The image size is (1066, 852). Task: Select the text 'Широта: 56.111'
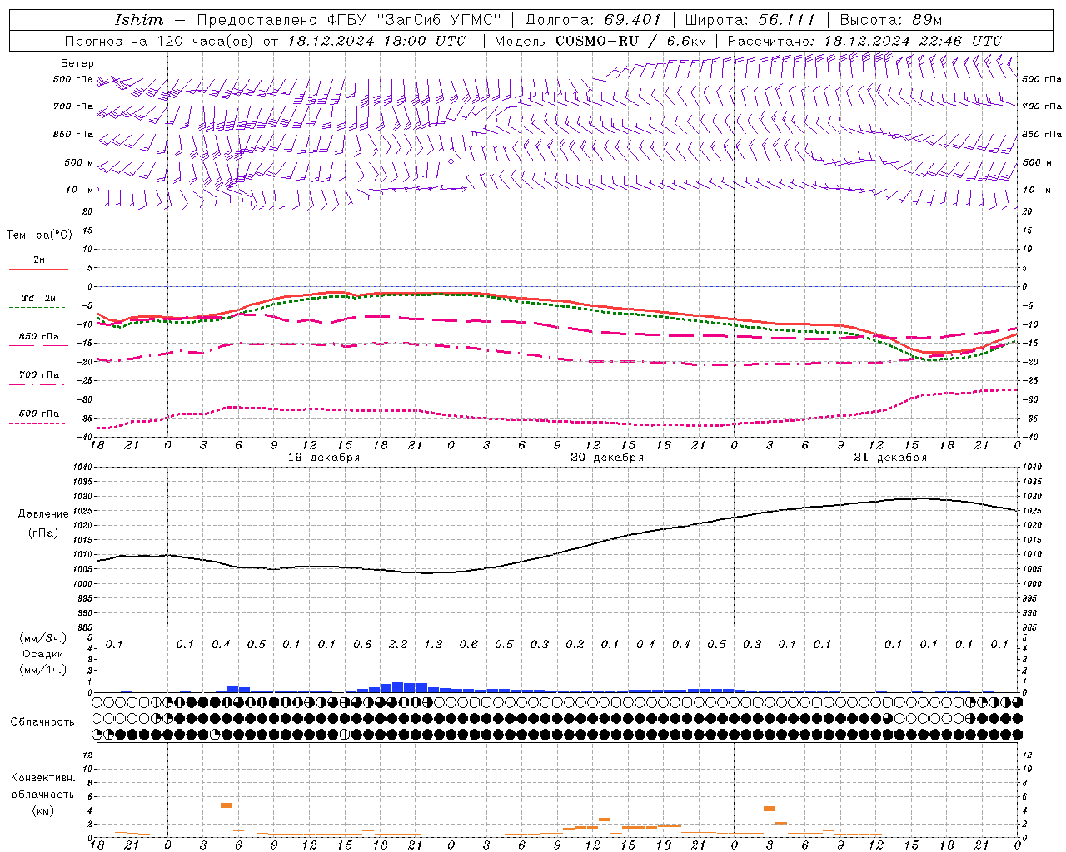tap(750, 20)
